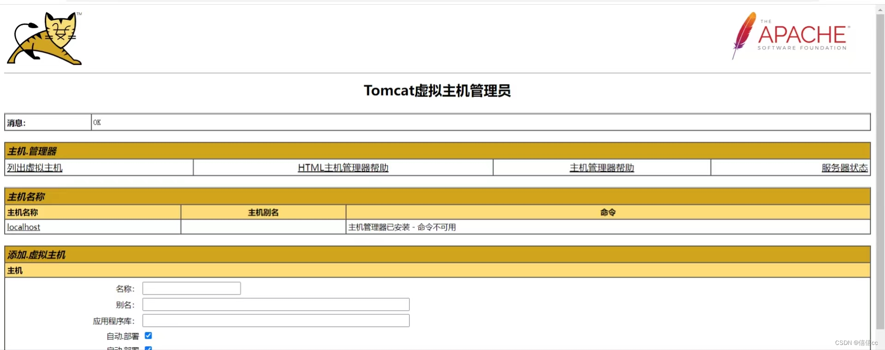Click the Apache Software Foundation logo

point(791,35)
